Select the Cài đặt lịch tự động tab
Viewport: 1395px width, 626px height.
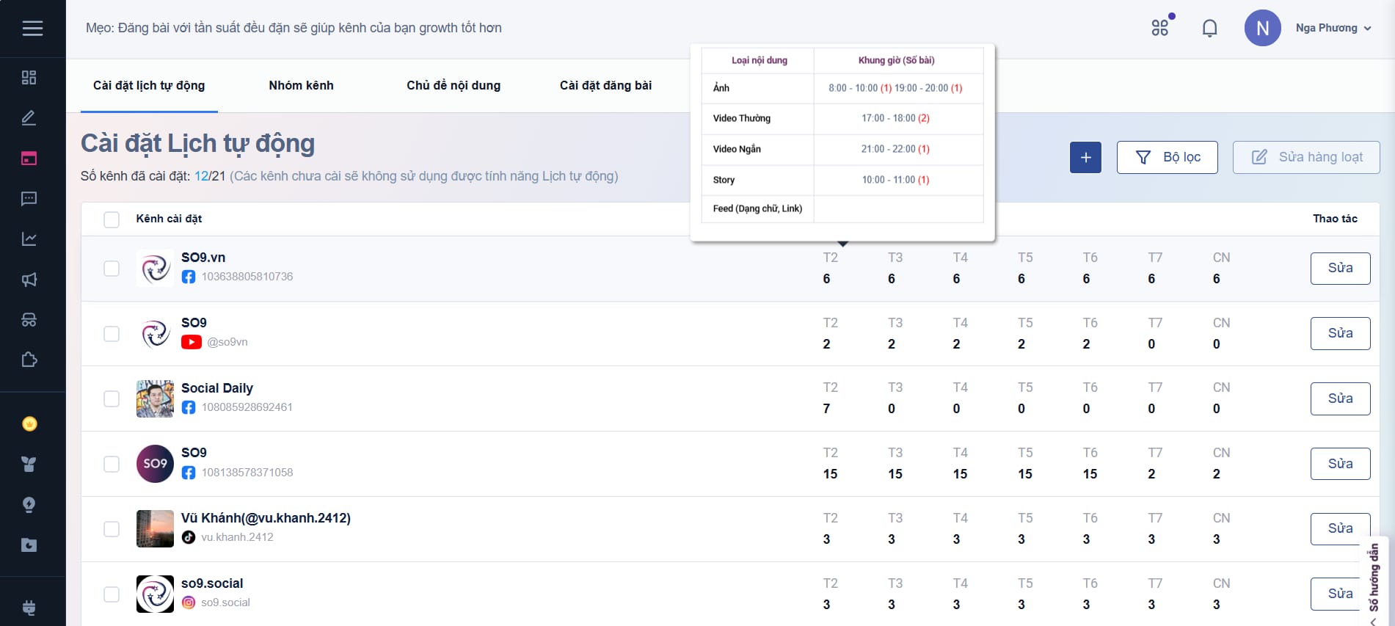pos(149,85)
